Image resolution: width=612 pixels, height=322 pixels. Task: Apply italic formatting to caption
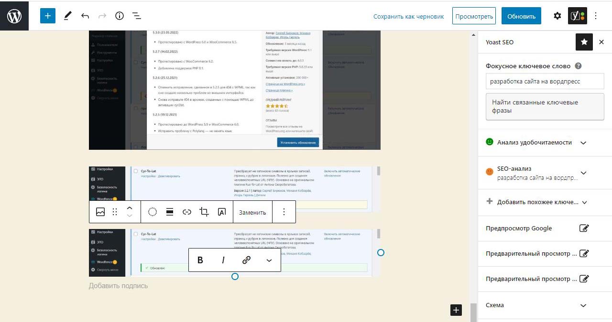tap(223, 260)
